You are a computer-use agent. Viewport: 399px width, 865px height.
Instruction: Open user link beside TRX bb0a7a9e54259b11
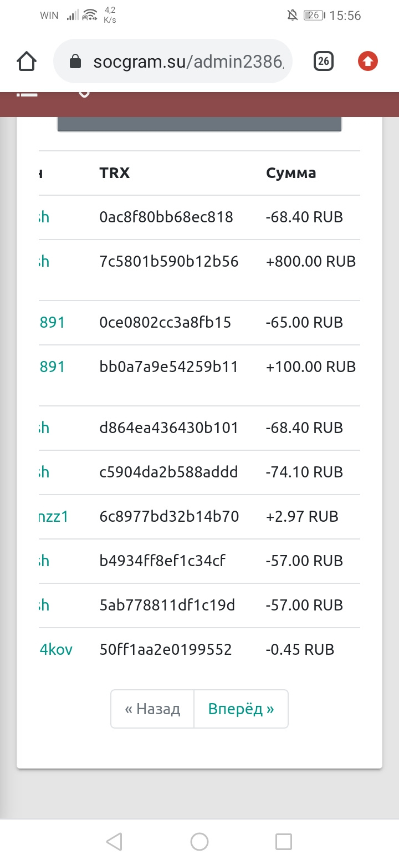tap(52, 367)
